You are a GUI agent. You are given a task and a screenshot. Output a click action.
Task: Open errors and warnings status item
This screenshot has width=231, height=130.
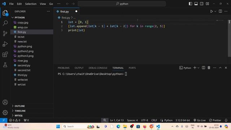click(14, 120)
